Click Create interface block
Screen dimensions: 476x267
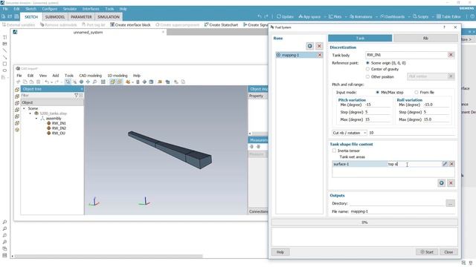point(130,24)
